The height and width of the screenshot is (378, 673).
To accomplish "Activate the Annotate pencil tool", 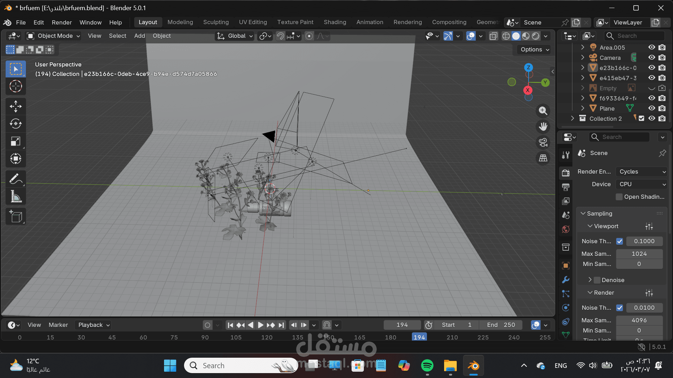I will point(15,179).
